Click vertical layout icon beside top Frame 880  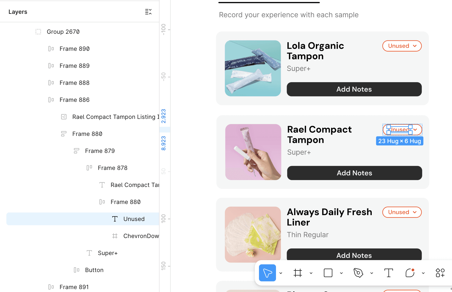click(64, 134)
